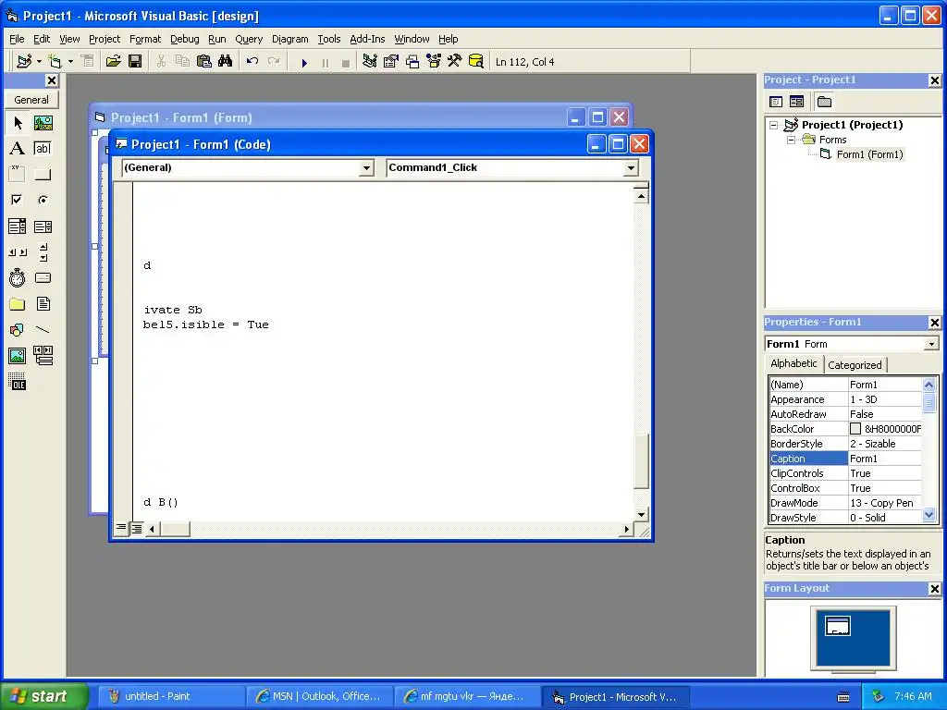Open Properties Window from toolbar
Screen dimensions: 947x710
coord(391,62)
